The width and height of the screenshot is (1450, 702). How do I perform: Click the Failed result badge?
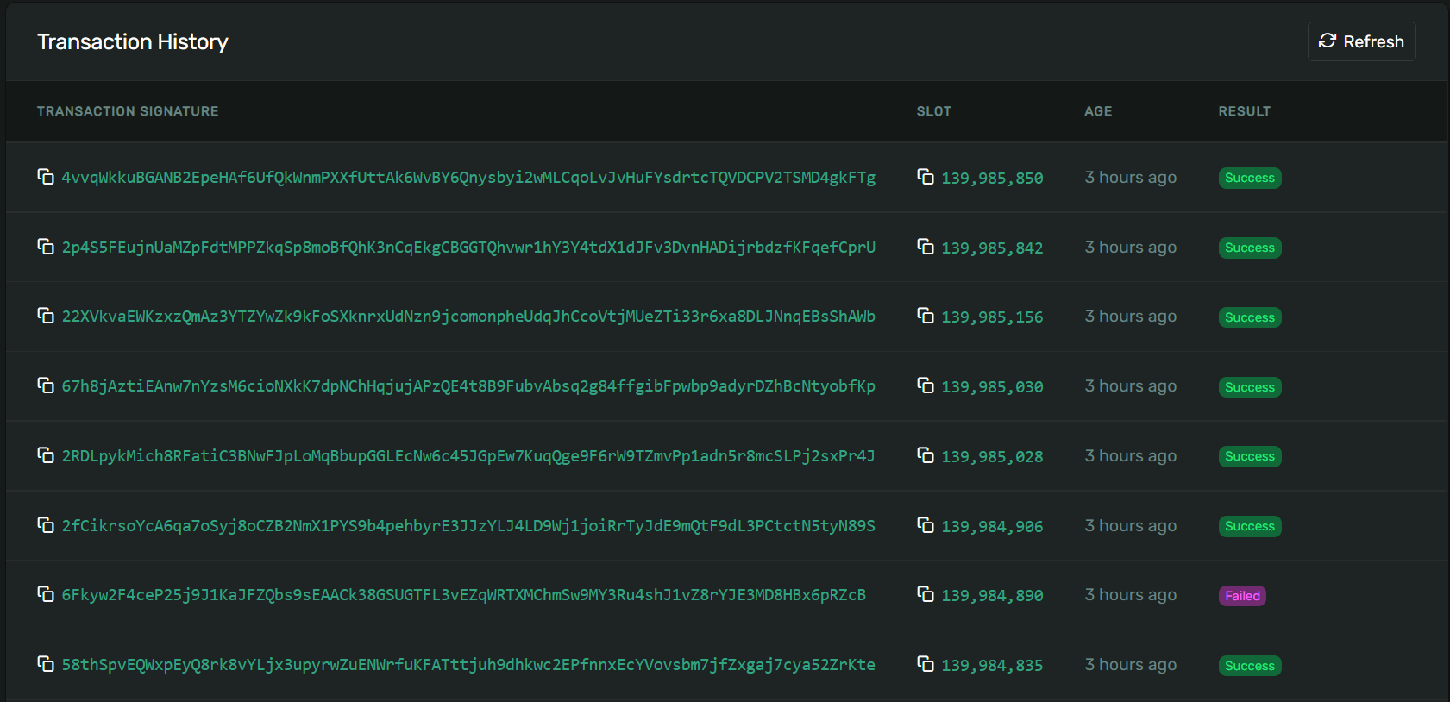pos(1242,596)
